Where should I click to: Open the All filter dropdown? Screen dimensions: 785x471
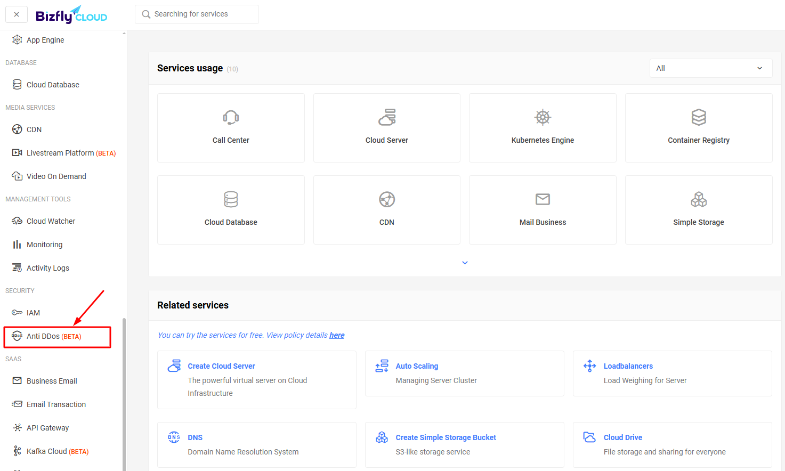click(711, 68)
